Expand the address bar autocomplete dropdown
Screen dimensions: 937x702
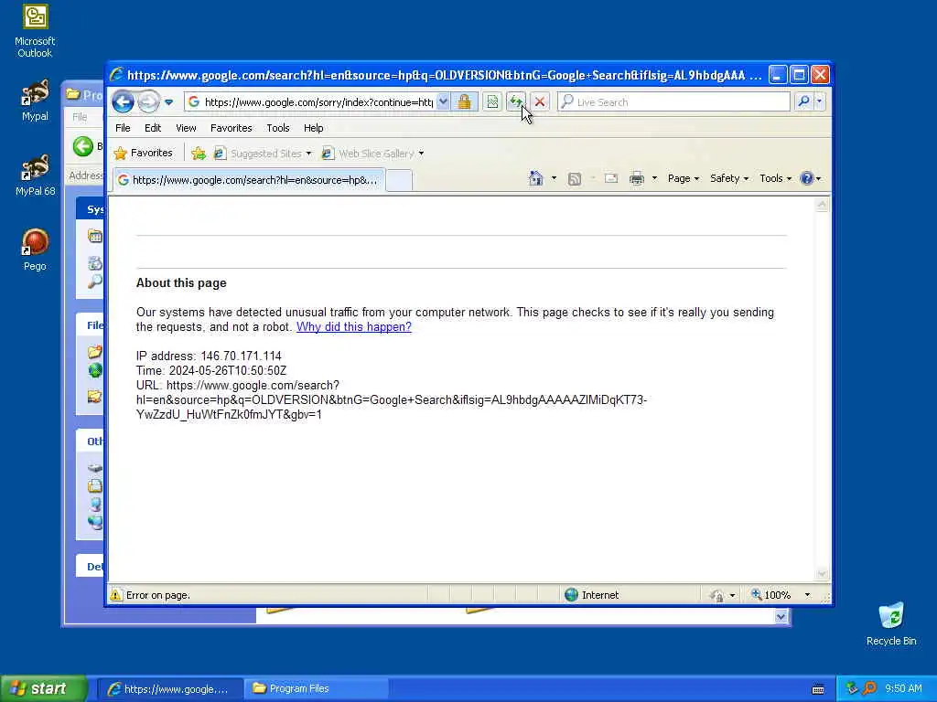(443, 102)
